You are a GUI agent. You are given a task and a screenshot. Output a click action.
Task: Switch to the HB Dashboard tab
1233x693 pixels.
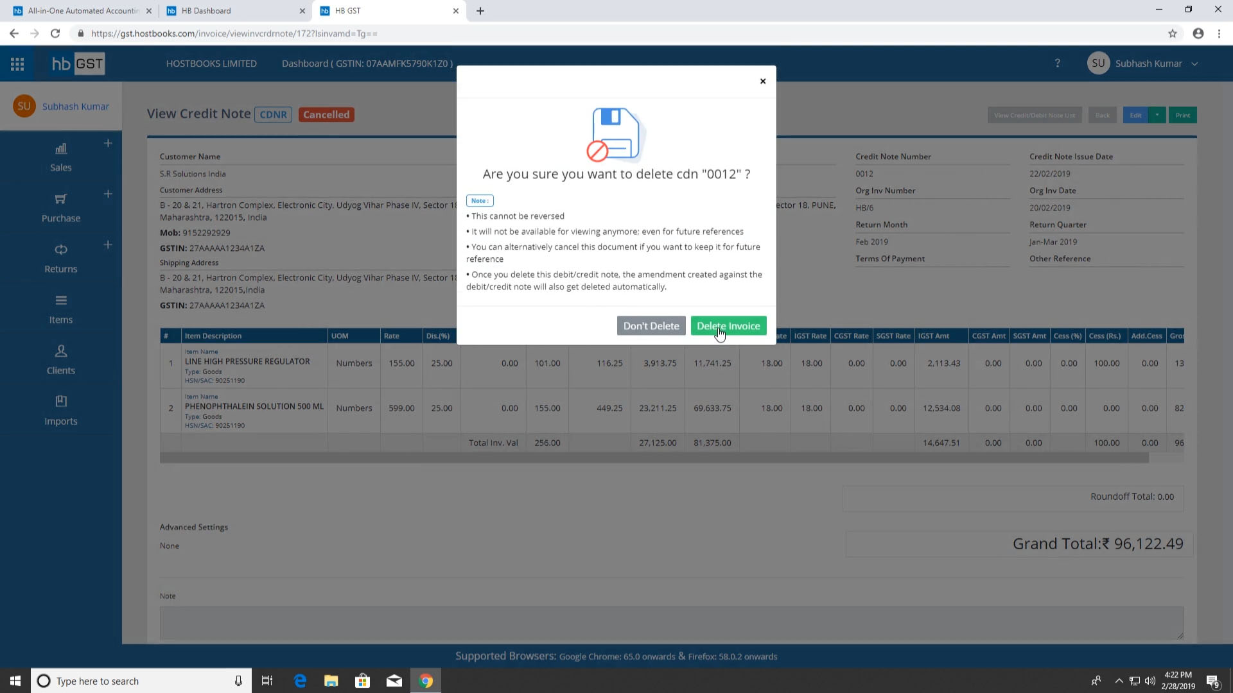click(206, 11)
